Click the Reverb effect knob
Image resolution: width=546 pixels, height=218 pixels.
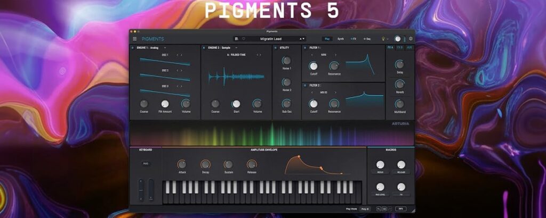click(400, 84)
